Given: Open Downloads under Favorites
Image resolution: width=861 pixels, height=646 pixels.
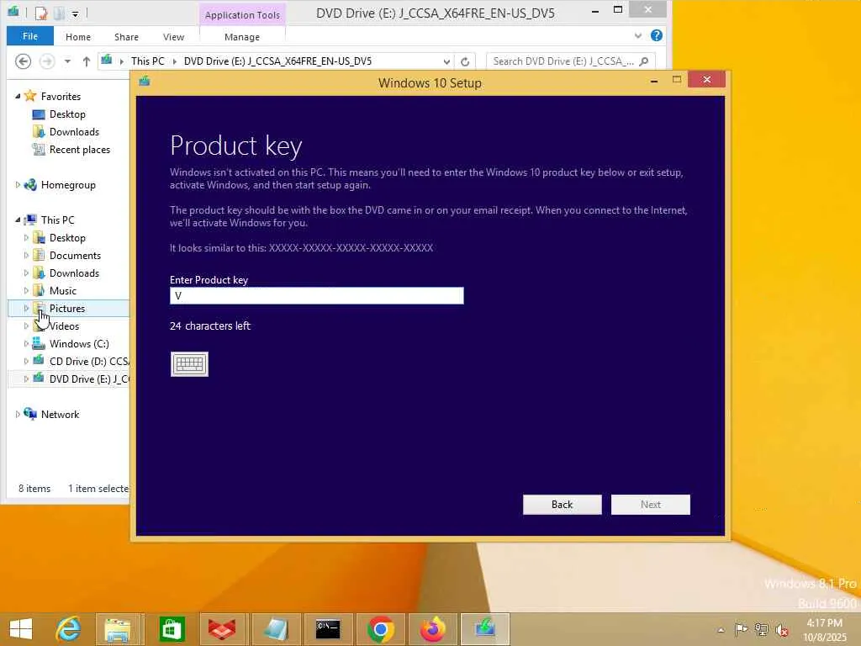Looking at the screenshot, I should point(74,132).
